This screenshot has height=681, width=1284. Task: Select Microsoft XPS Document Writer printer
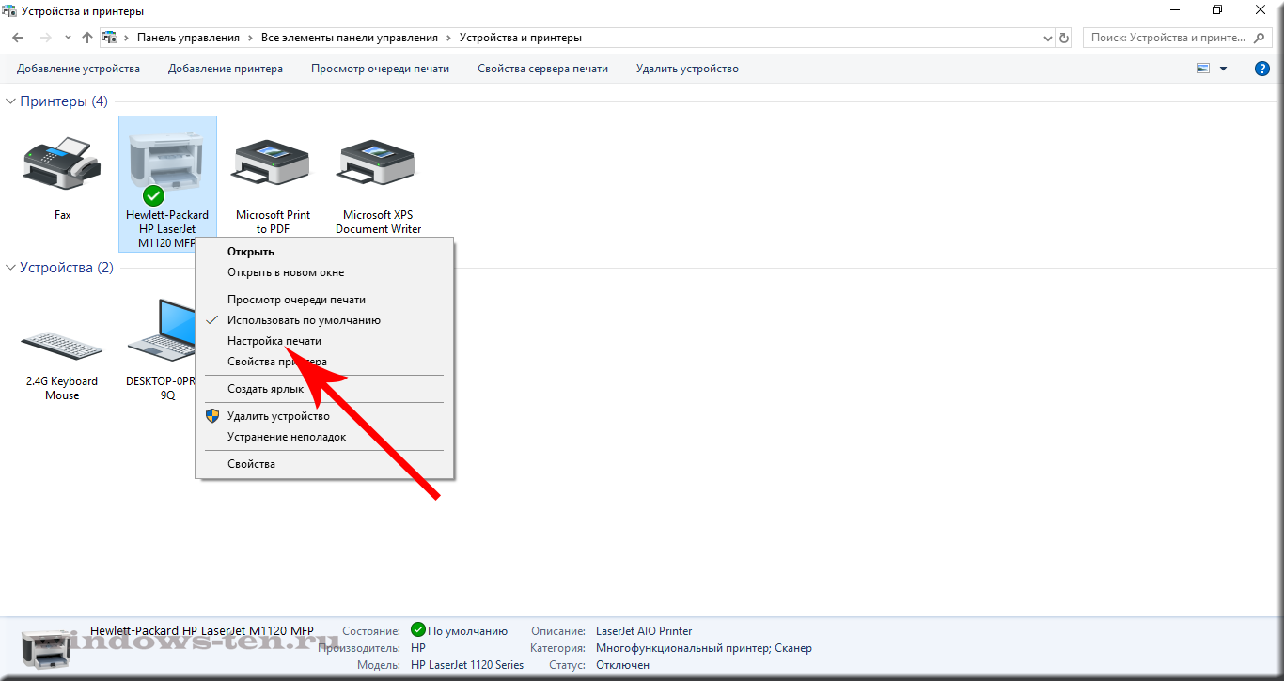(x=378, y=163)
